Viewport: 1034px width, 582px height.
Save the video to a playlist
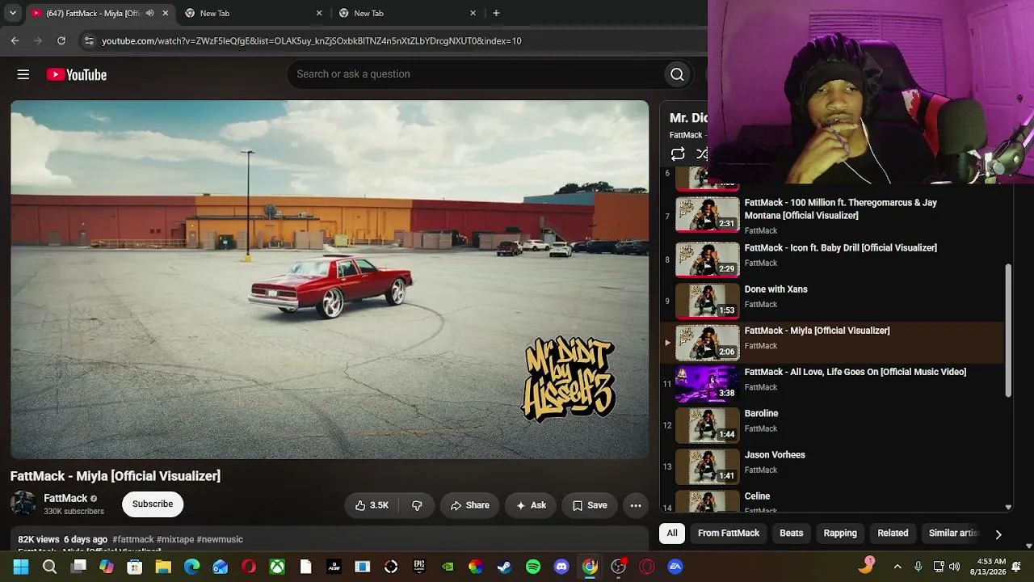coord(590,505)
